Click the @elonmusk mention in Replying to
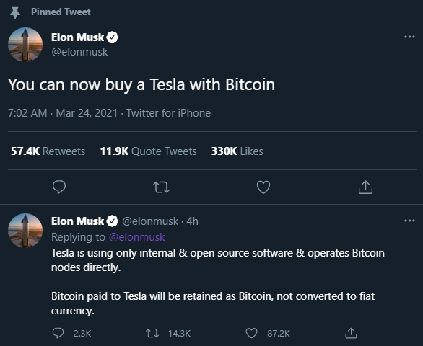The image size is (423, 346). click(x=136, y=237)
